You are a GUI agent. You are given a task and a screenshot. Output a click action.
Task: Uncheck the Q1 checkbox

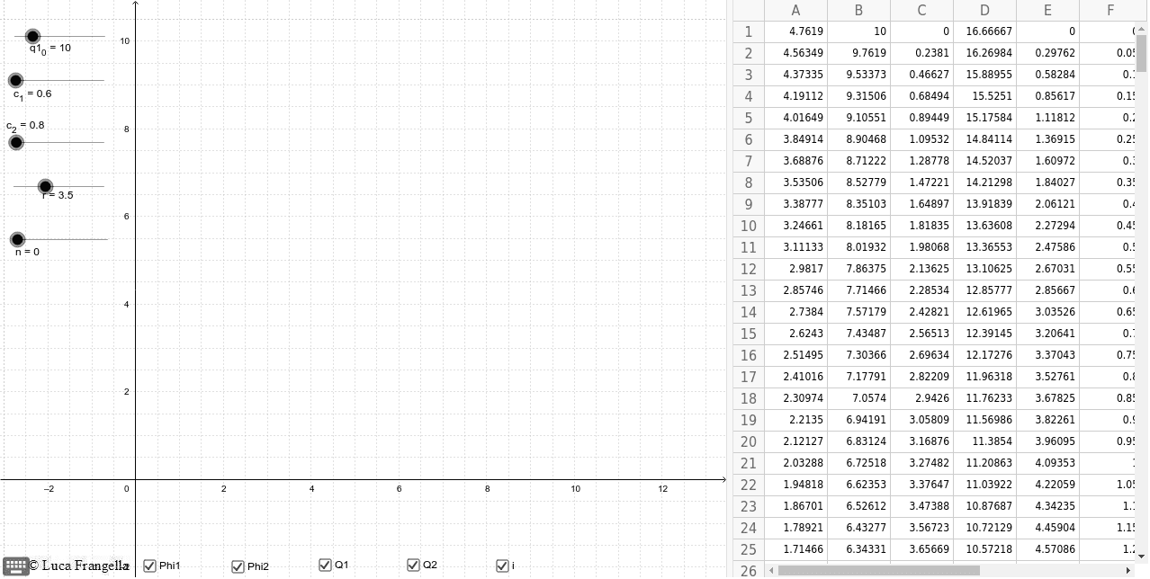pyautogui.click(x=325, y=565)
